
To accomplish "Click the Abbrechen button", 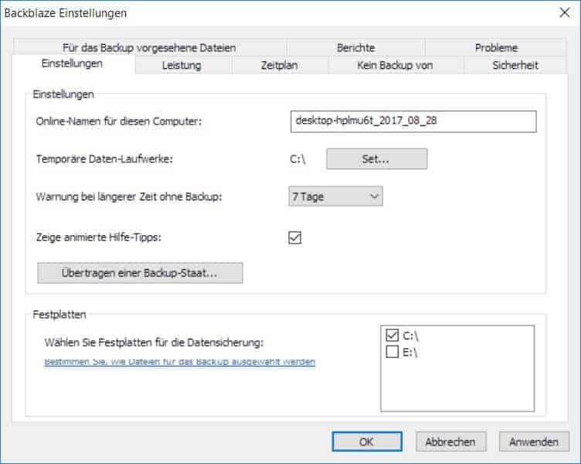I will [x=451, y=442].
